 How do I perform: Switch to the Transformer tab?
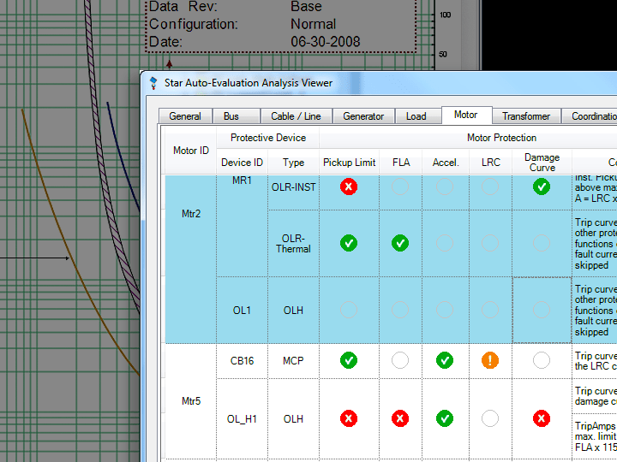526,116
